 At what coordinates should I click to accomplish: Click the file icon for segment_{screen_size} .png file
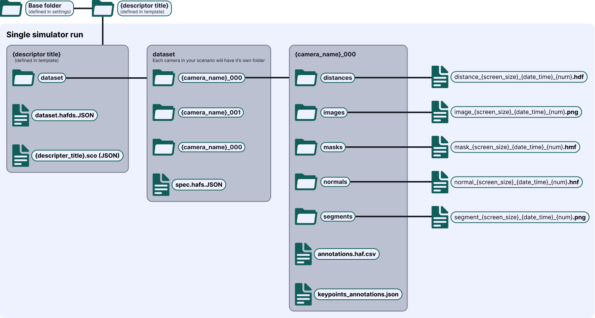[x=440, y=217]
